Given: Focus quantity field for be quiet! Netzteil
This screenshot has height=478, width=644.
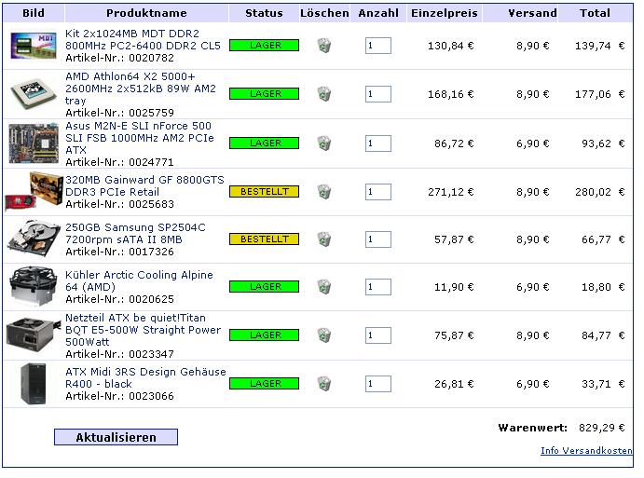Looking at the screenshot, I should [x=377, y=335].
